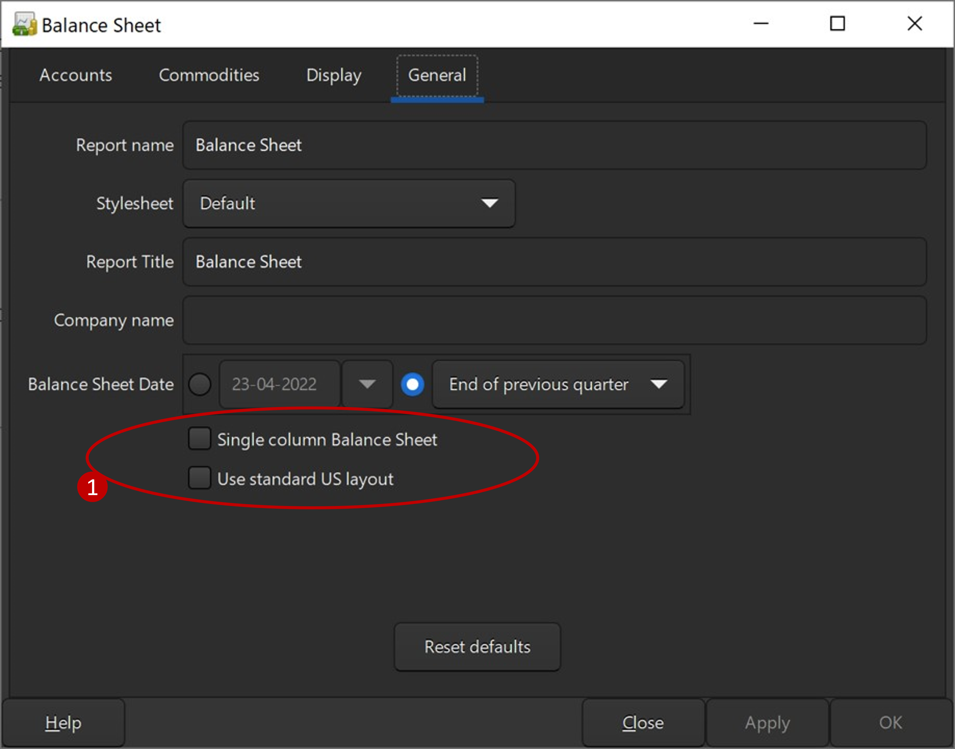Click the Close button at bottom
The image size is (955, 749).
tap(643, 723)
